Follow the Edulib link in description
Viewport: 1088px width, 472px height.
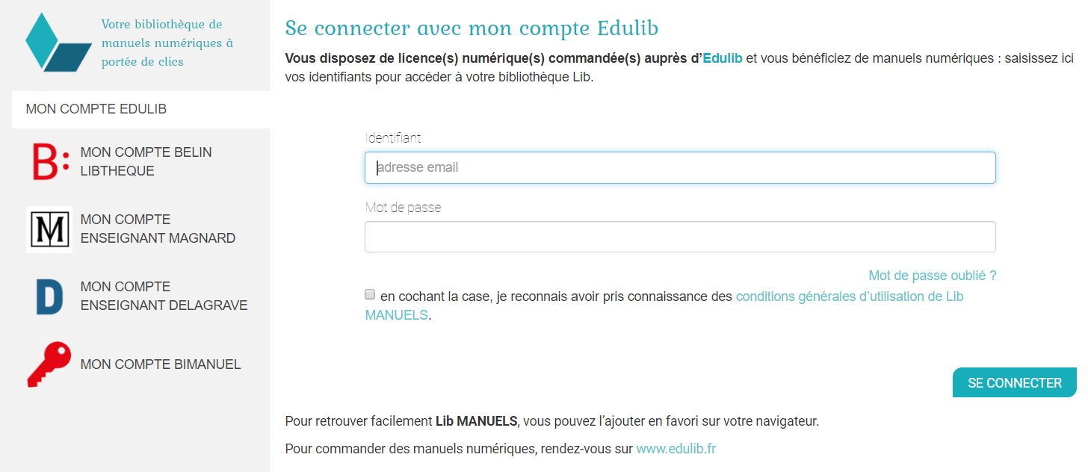(x=723, y=58)
